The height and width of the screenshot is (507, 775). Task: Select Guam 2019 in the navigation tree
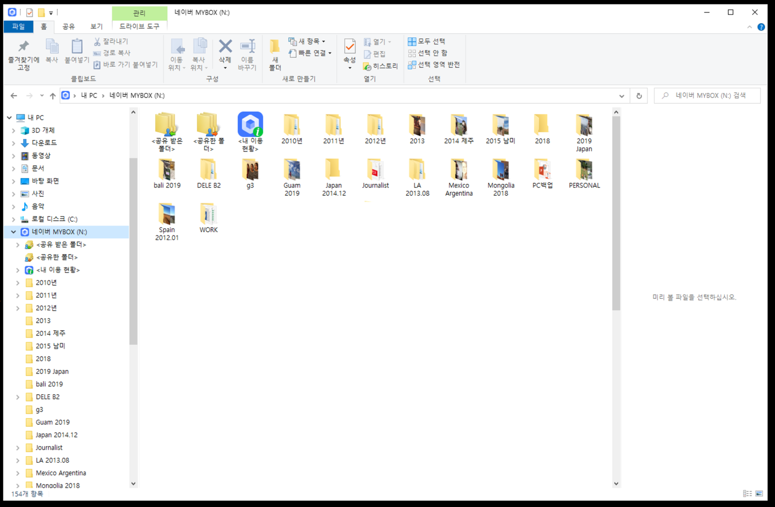click(x=52, y=422)
